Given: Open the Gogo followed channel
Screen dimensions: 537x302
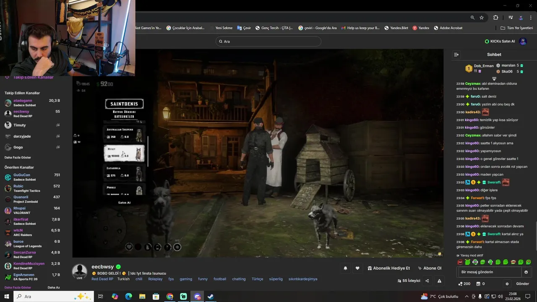Looking at the screenshot, I should coord(32,147).
